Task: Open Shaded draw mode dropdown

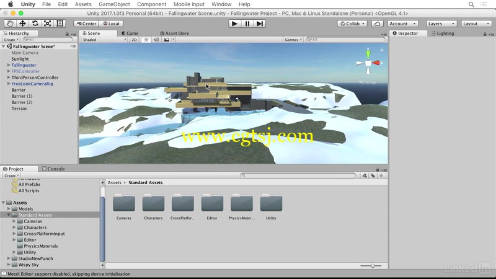Action: pos(104,40)
